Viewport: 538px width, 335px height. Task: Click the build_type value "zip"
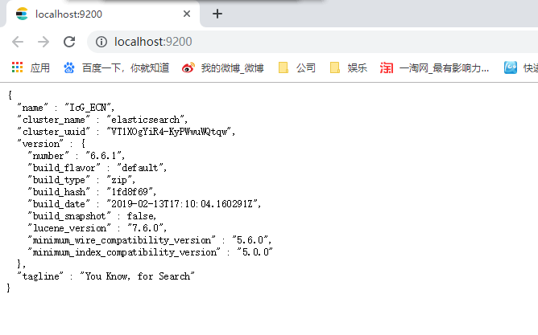pos(119,180)
